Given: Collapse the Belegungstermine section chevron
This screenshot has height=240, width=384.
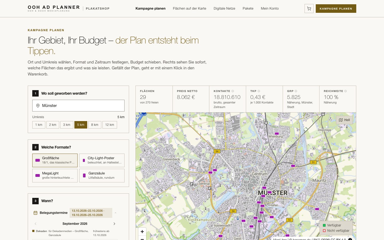Looking at the screenshot, I should coord(115,213).
